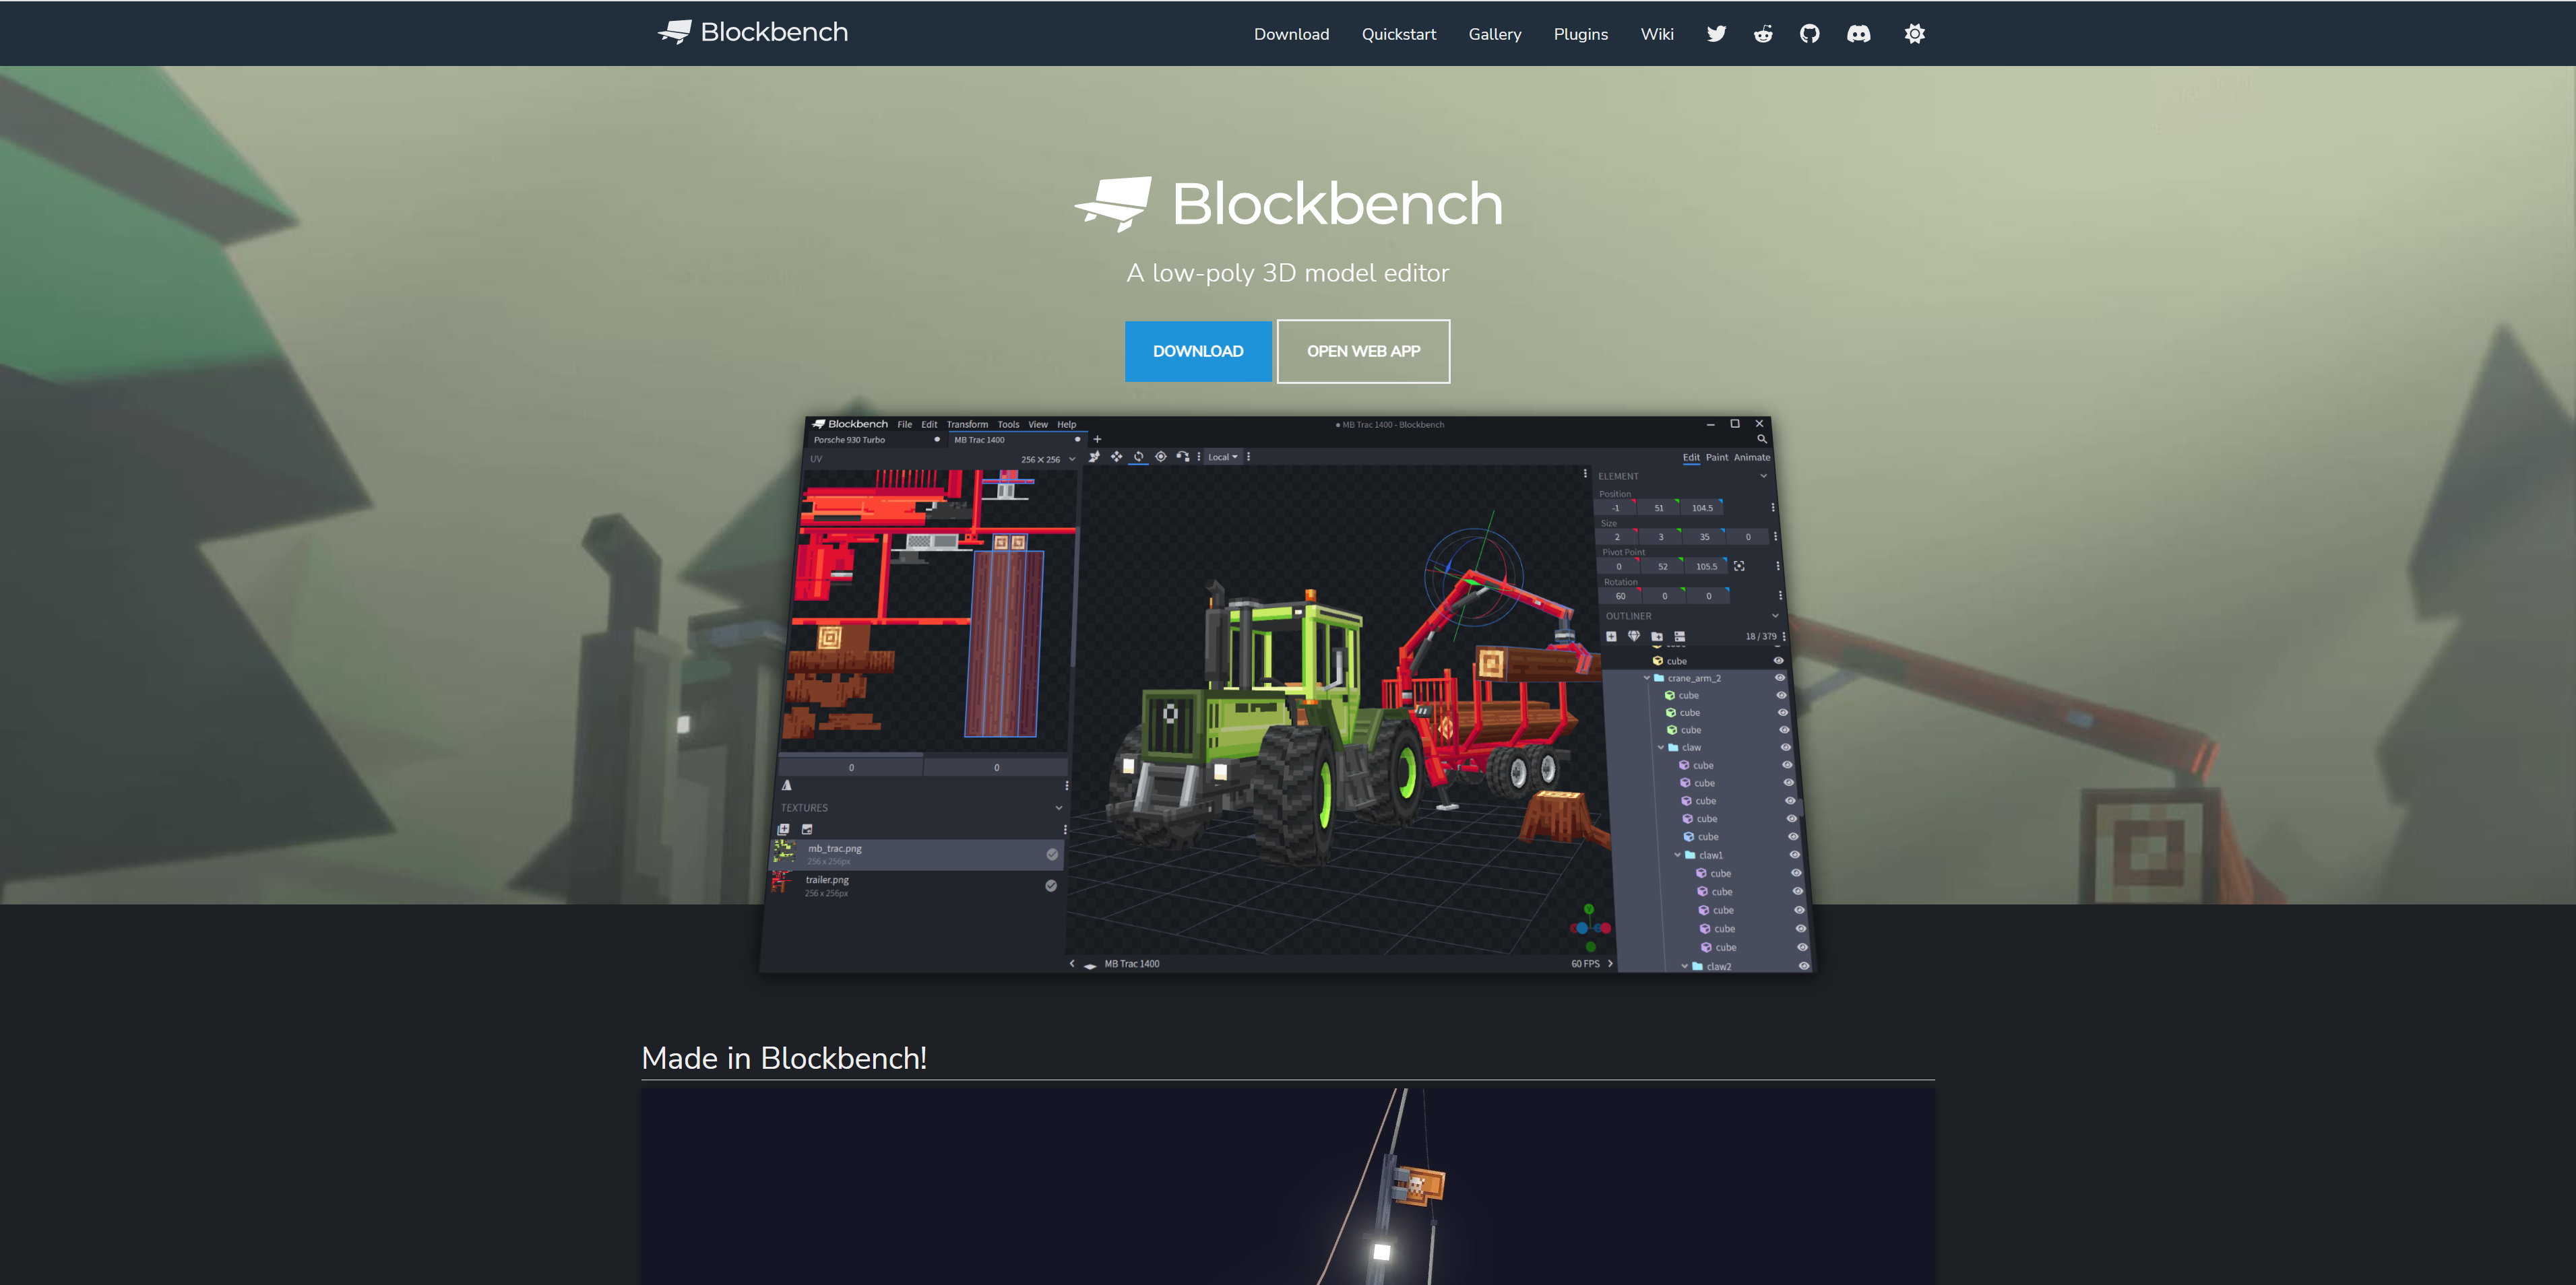Viewport: 2576px width, 1285px height.
Task: Select the Vertex Snap tool
Action: tap(1183, 457)
